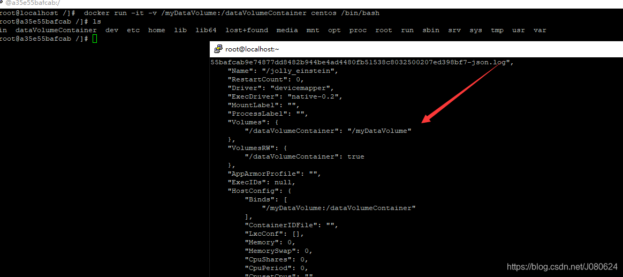Click the "LxcConf": [] line
Viewport: 623px width, 277px height.
[274, 234]
